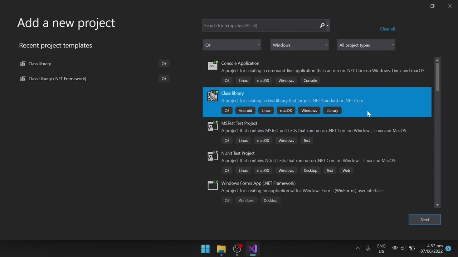Open the All project types dropdown
The image size is (458, 257).
coord(366,45)
